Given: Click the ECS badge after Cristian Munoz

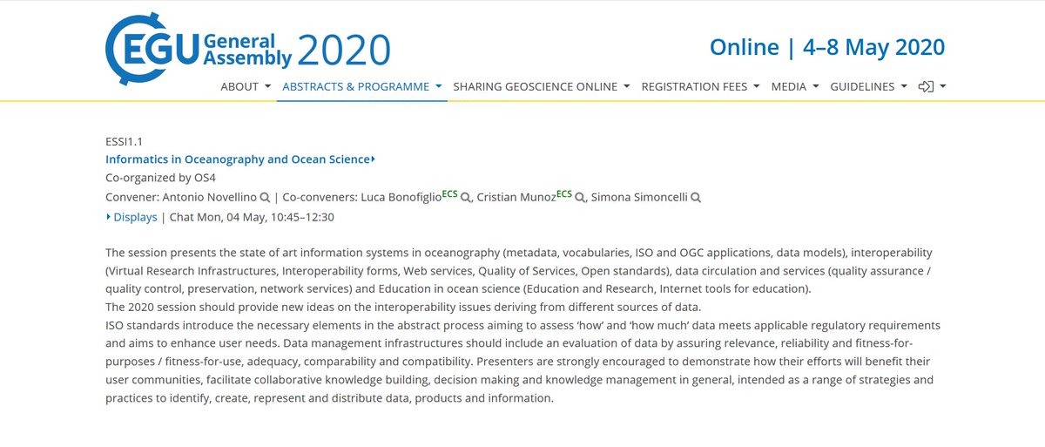Looking at the screenshot, I should [x=564, y=194].
